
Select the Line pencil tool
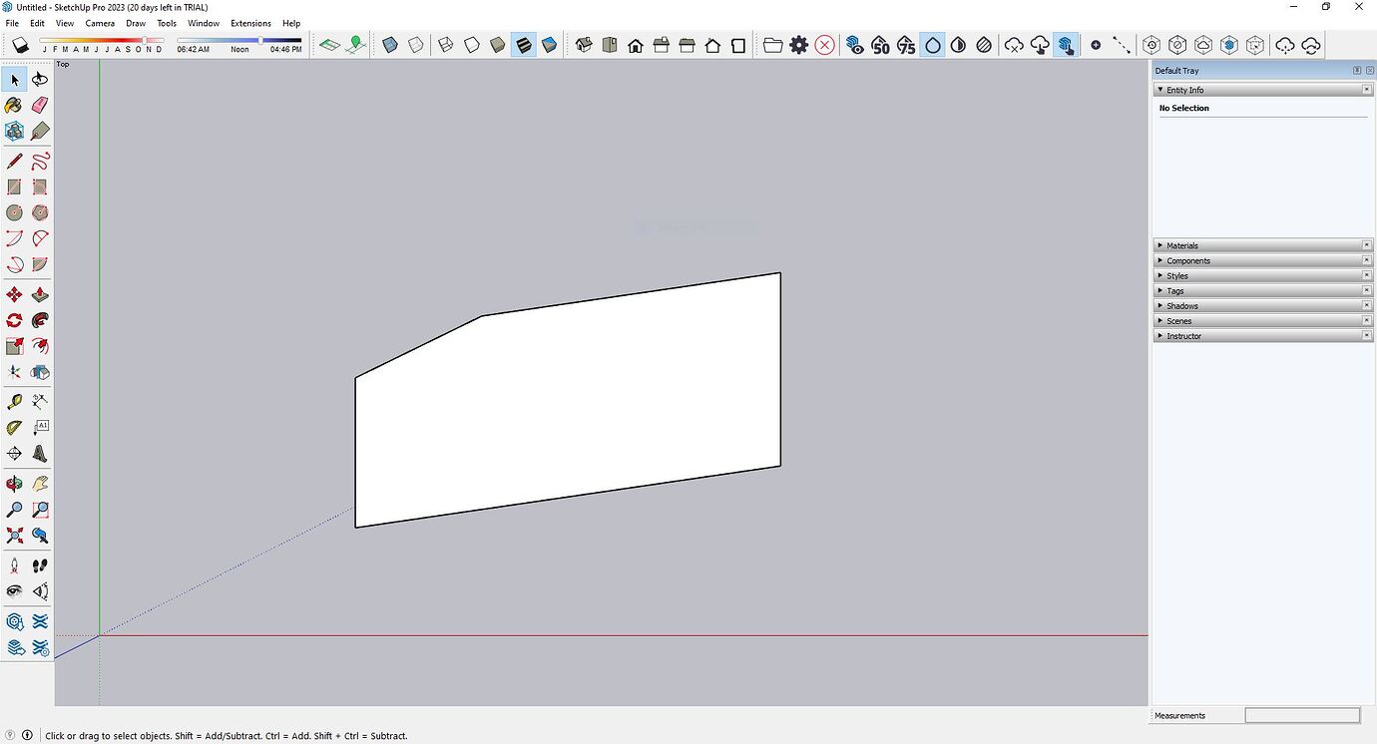14,160
